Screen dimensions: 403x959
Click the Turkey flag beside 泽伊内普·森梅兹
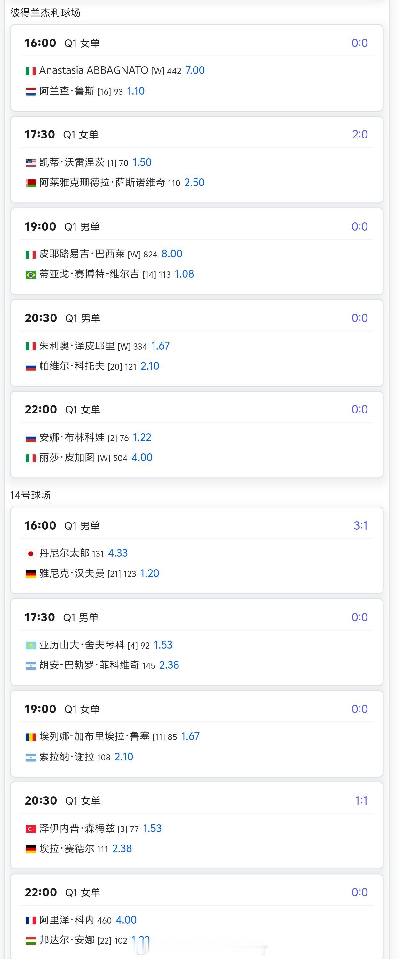[x=30, y=829]
